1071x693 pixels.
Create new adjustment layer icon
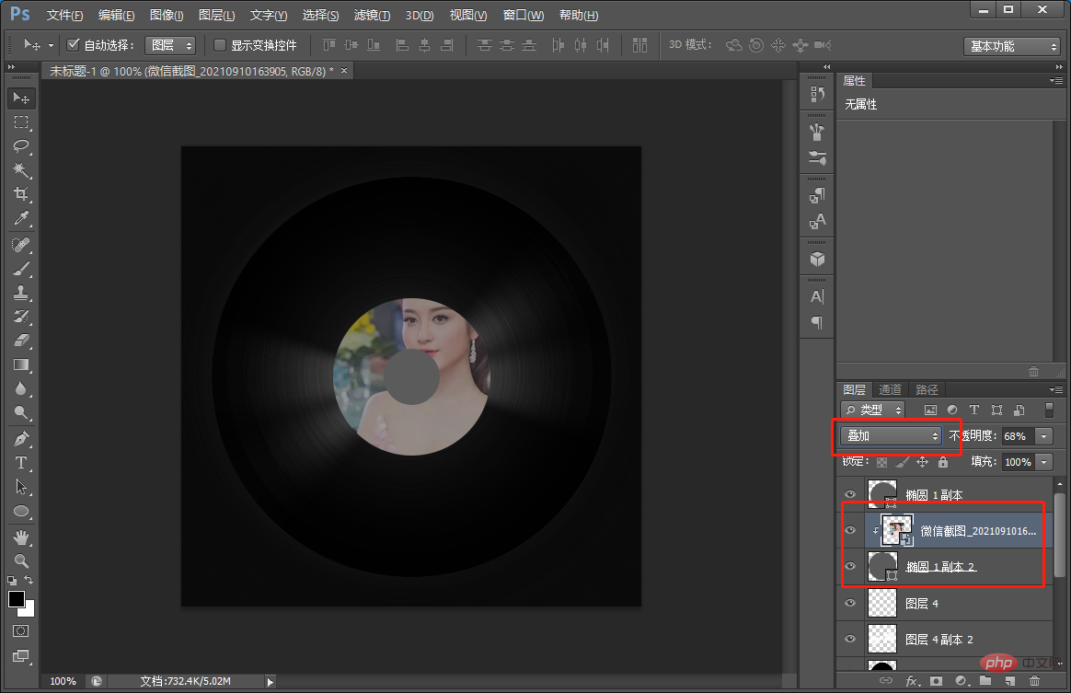[x=961, y=681]
